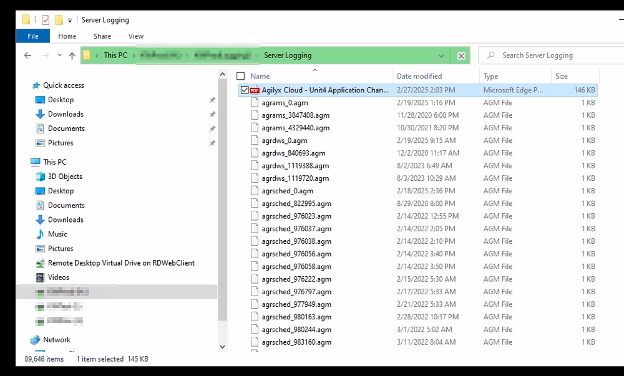Collapse the This PC tree node
The width and height of the screenshot is (624, 376).
[x=24, y=162]
